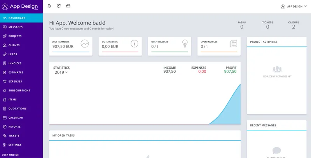This screenshot has width=311, height=158.
Task: Click the Calendar icon in sidebar
Action: 5,118
